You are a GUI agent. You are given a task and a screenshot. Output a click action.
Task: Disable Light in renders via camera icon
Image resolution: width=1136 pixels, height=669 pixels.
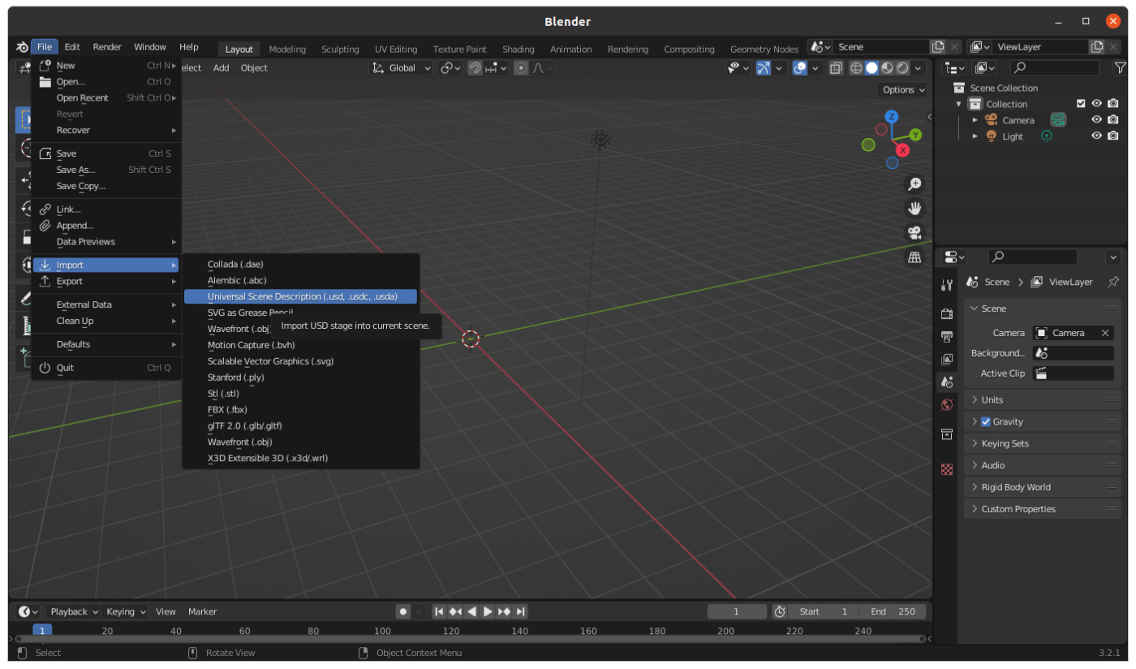[1113, 136]
